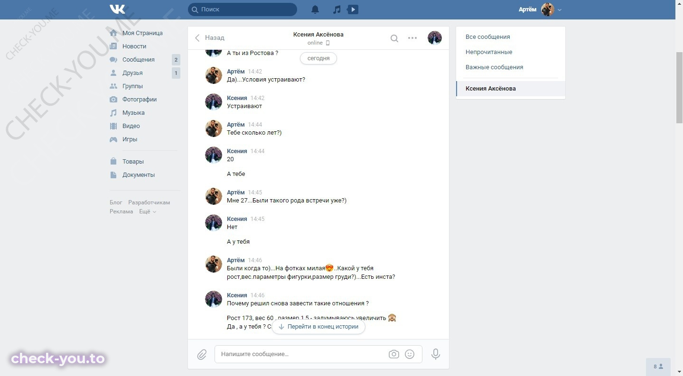The image size is (683, 376).
Task: Focus the Поиск search field
Action: click(x=243, y=9)
